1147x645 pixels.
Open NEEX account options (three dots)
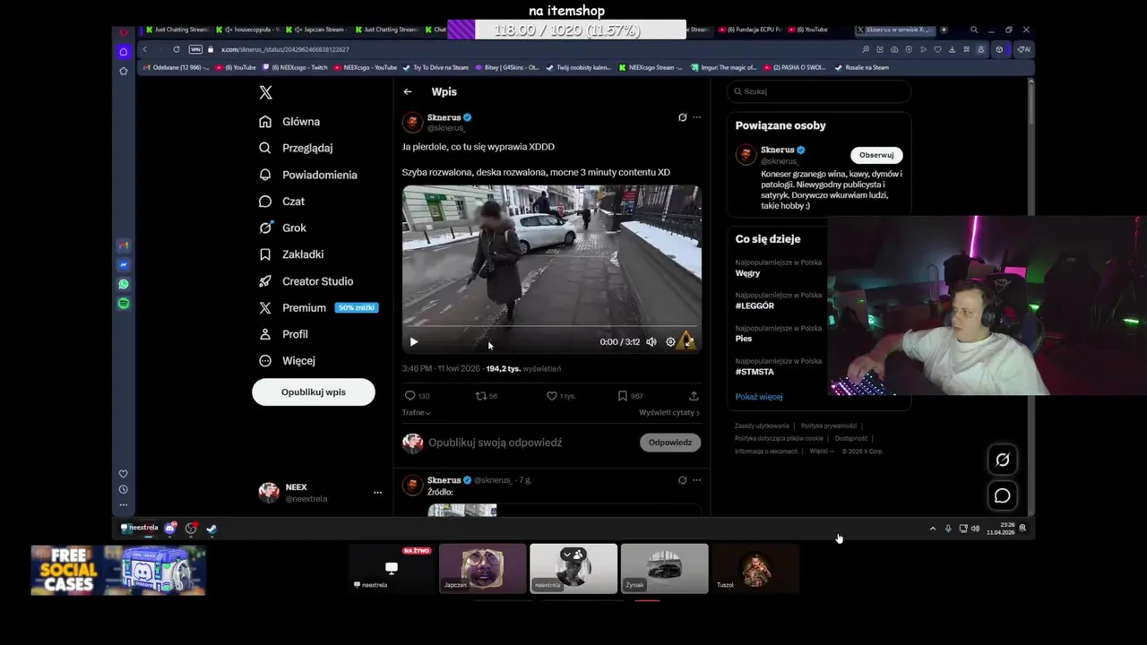377,493
